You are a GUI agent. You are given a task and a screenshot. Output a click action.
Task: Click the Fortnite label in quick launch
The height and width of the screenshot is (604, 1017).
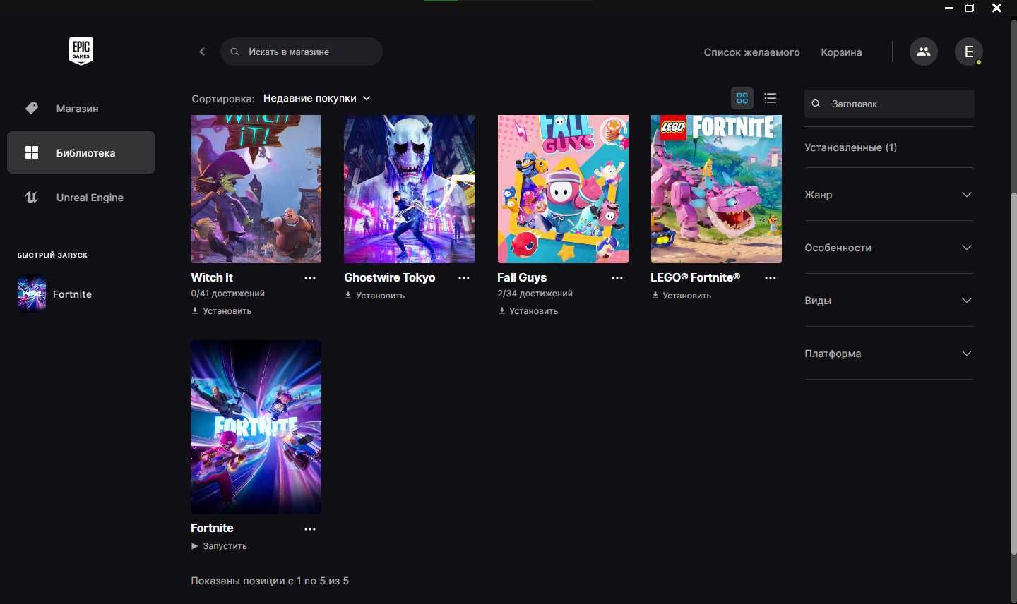pyautogui.click(x=73, y=294)
